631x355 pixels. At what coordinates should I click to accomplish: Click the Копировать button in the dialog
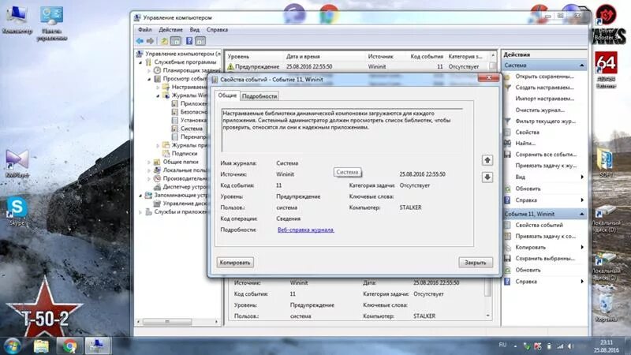pos(235,263)
